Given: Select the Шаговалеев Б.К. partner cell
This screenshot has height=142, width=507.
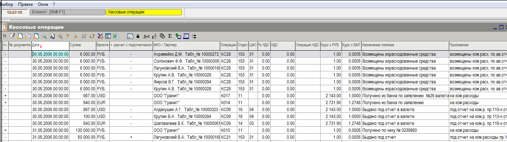Looking at the screenshot, I should [x=186, y=123].
